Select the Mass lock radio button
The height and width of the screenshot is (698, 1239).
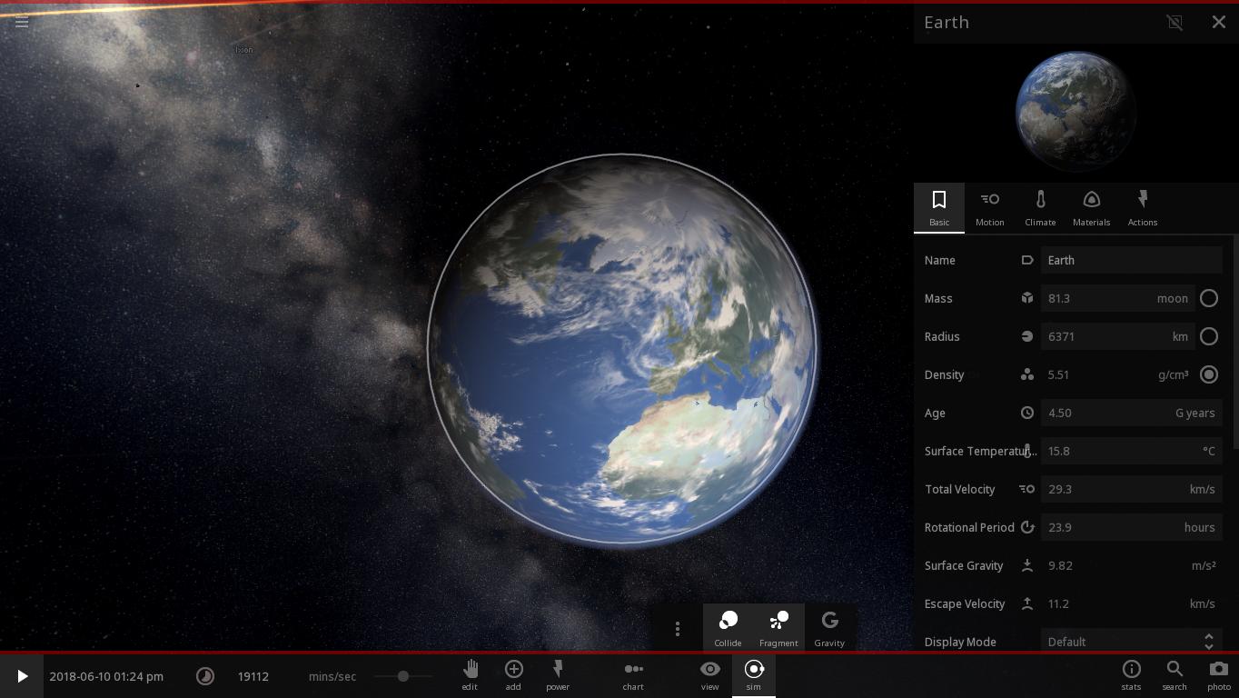pyautogui.click(x=1209, y=298)
